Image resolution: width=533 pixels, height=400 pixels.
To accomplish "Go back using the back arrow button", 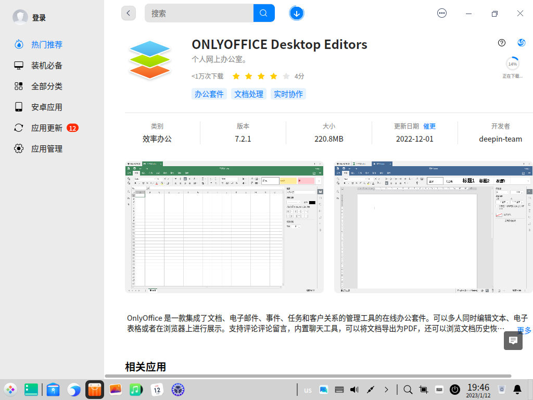I will [129, 13].
